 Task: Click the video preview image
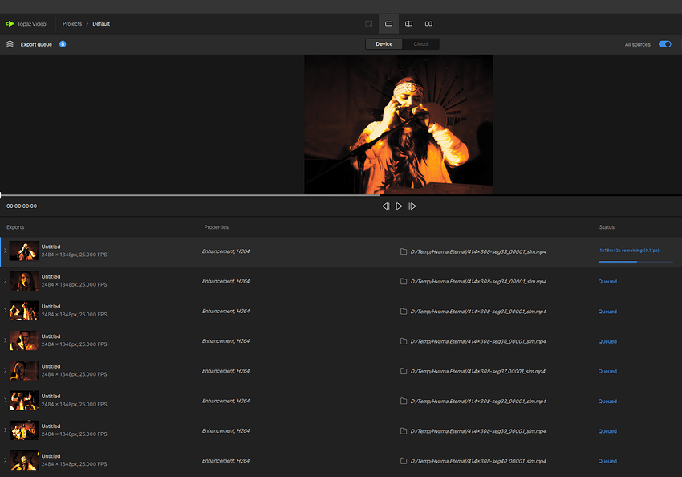[x=399, y=124]
